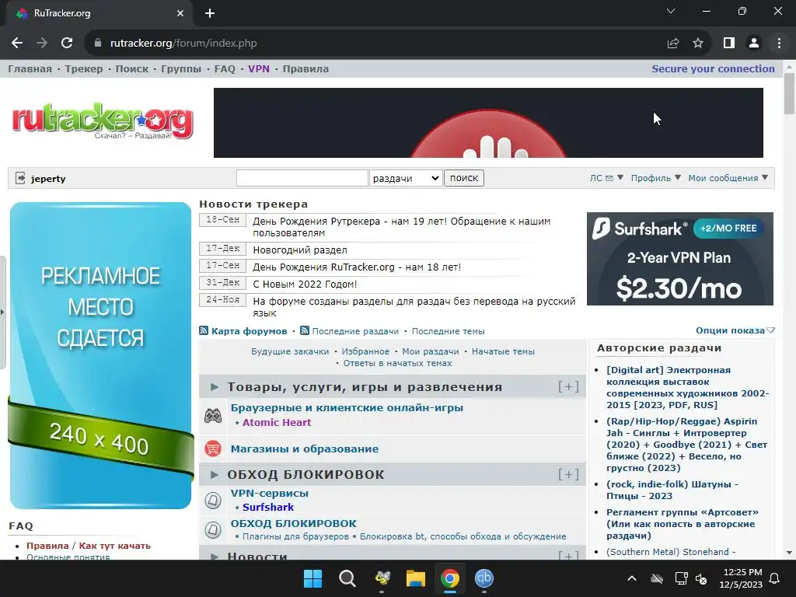The image size is (796, 597).
Task: Open Chrome three-dot menu
Action: pos(779,44)
